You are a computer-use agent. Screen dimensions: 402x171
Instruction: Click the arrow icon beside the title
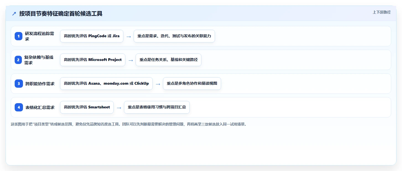click(x=14, y=14)
